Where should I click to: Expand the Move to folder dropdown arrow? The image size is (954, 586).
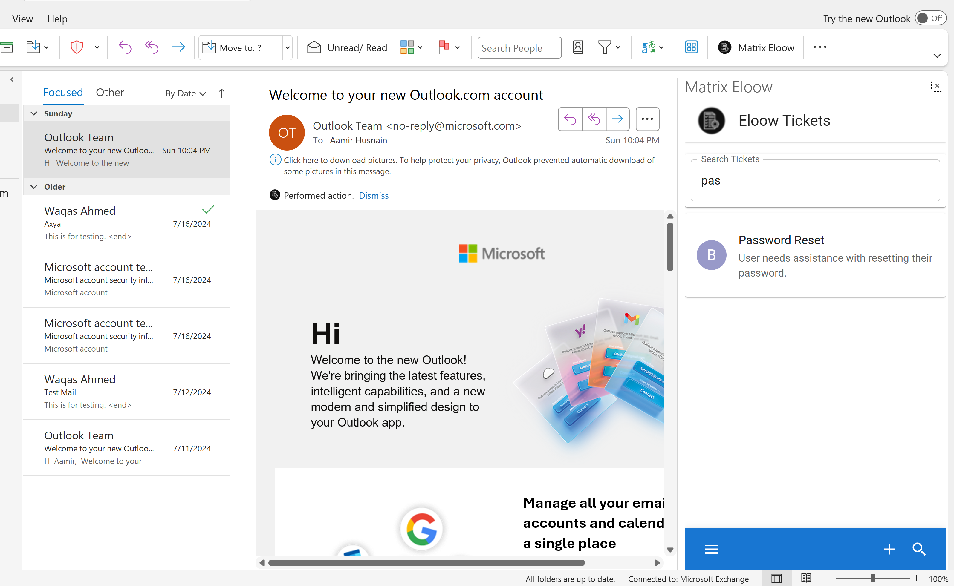pos(47,47)
